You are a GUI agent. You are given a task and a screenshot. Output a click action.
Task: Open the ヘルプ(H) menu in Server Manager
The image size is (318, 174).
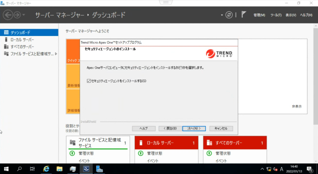[x=306, y=15]
